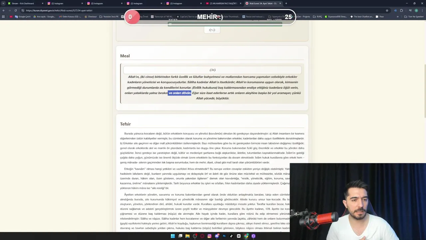This screenshot has height=240, width=426.
Task: Open Task View from the taskbar
Action: tap(180, 236)
